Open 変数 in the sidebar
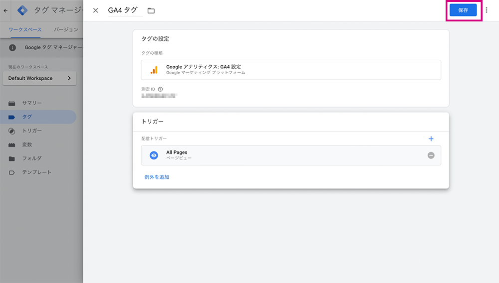 click(x=38, y=145)
